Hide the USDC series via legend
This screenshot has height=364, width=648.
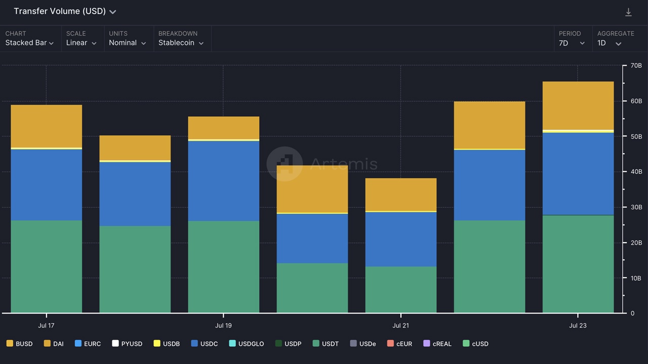coord(204,344)
